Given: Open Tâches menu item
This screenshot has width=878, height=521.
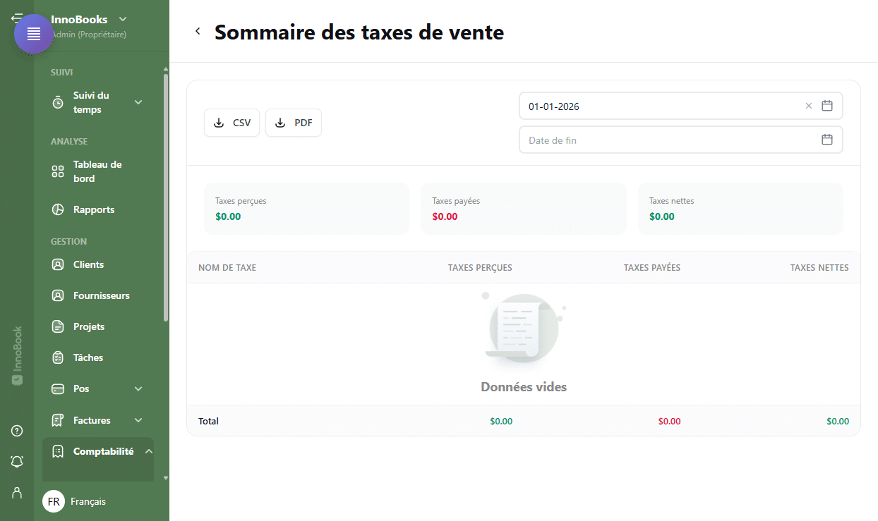Looking at the screenshot, I should tap(98, 357).
